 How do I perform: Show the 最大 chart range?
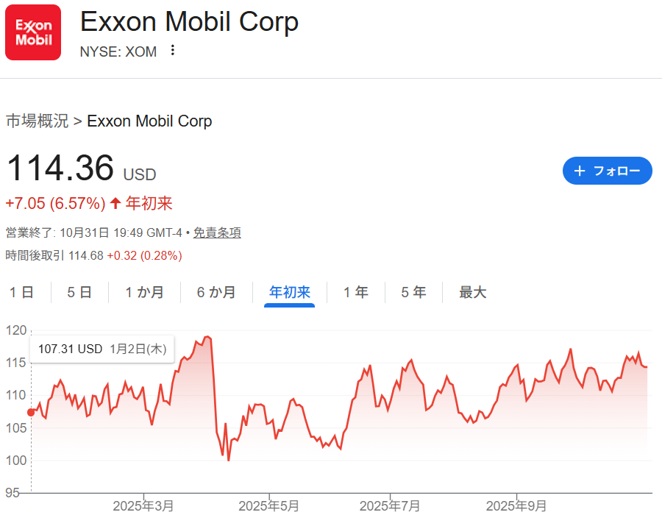pos(473,293)
